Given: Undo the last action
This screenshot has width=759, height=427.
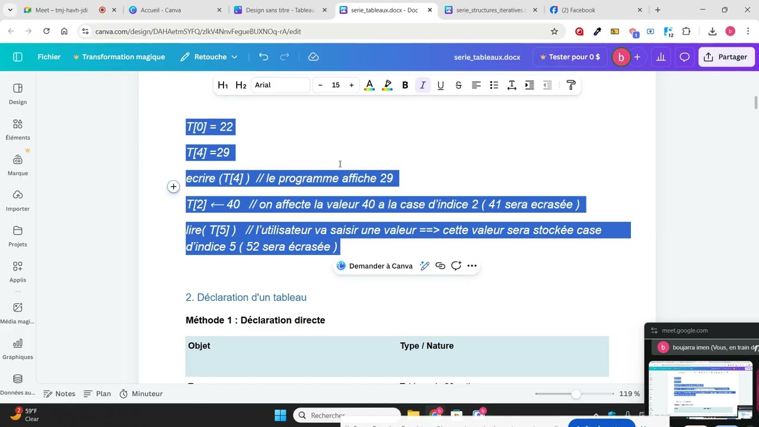Looking at the screenshot, I should (264, 57).
